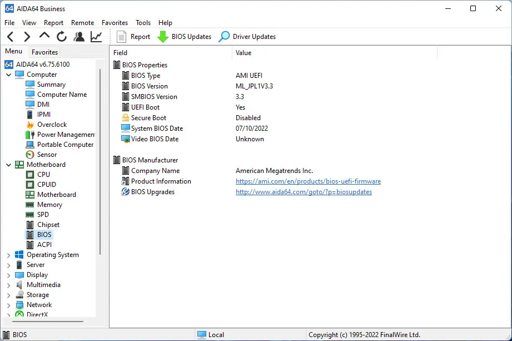The height and width of the screenshot is (341, 512).
Task: Select CPUID under Motherboard
Action: 46,185
